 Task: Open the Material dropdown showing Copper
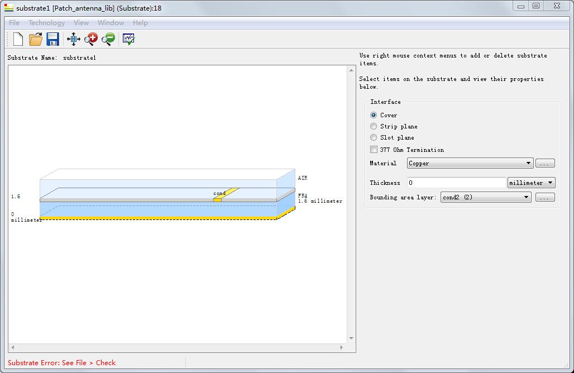click(470, 163)
